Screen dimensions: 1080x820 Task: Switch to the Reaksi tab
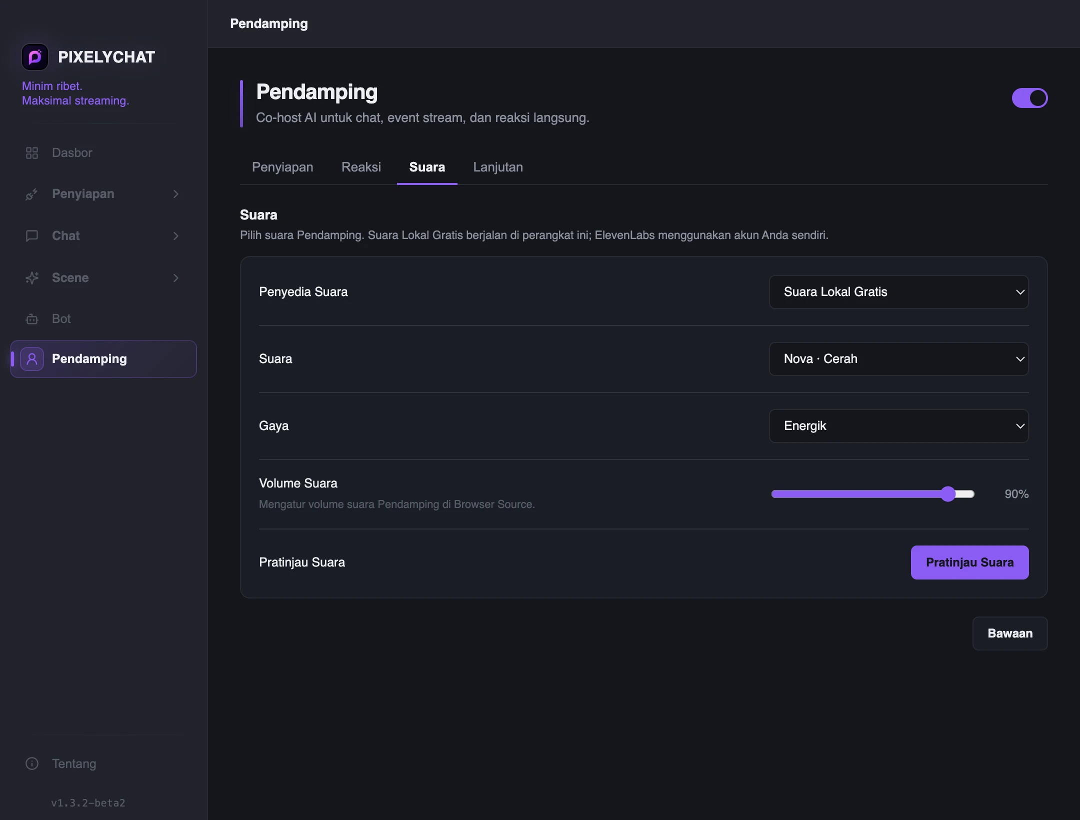[x=361, y=167]
